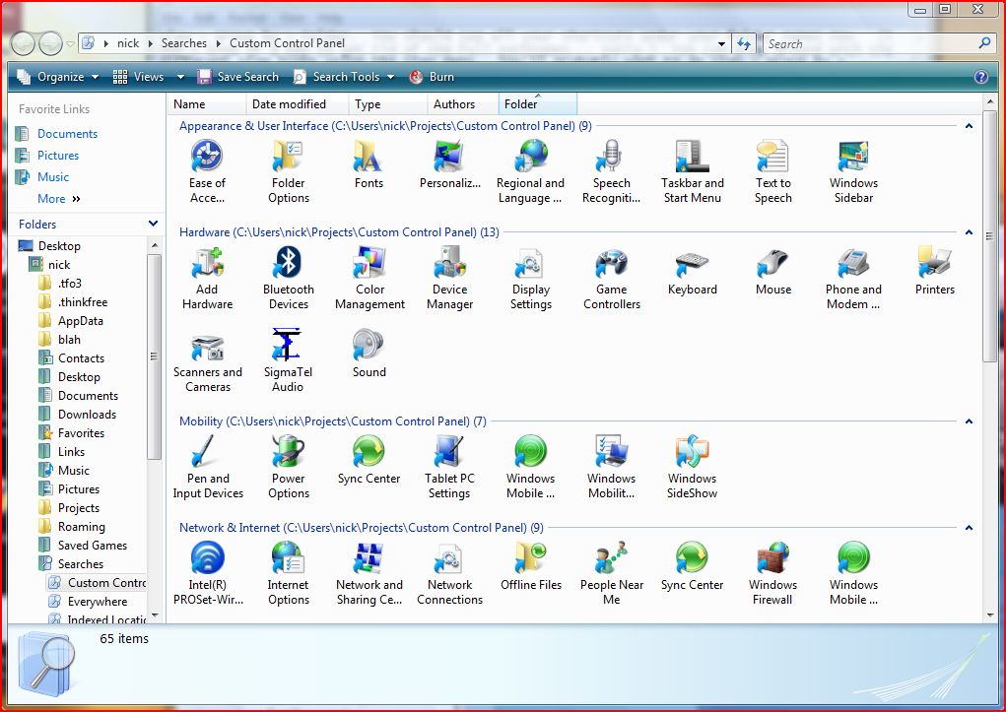Click Save Search in toolbar
Viewport: 1006px width, 712px height.
point(238,77)
